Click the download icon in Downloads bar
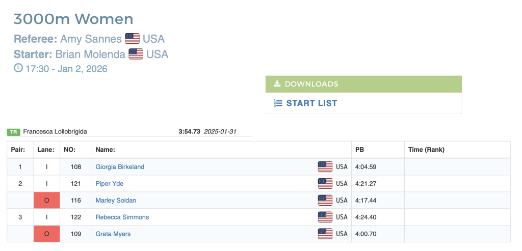This screenshot has width=522, height=251. (277, 84)
